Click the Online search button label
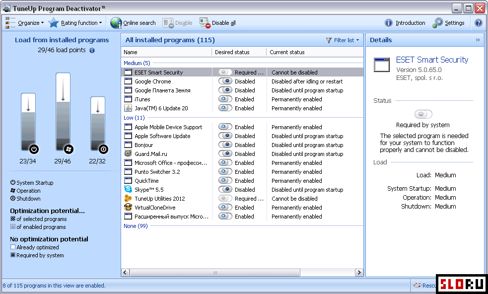Viewport: 488px width, 294px height. 139,23
